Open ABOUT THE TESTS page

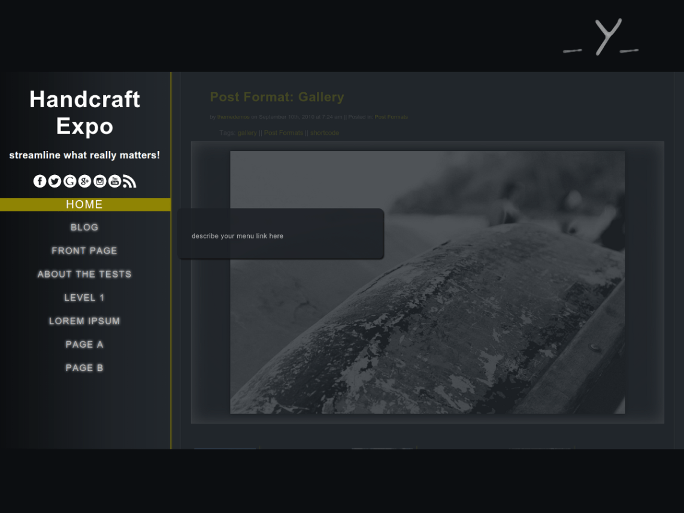coord(84,274)
